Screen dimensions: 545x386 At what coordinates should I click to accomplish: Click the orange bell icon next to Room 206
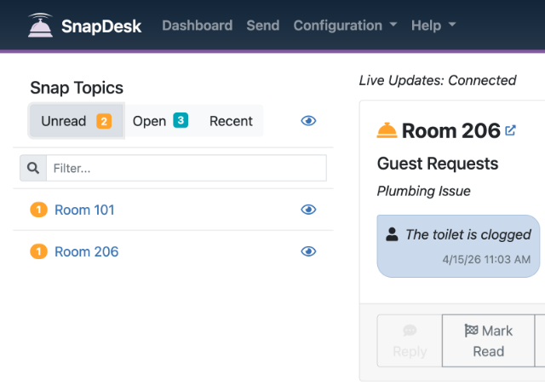387,130
